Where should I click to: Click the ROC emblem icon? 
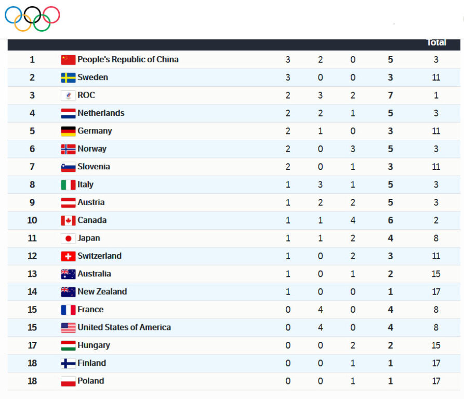(x=68, y=96)
